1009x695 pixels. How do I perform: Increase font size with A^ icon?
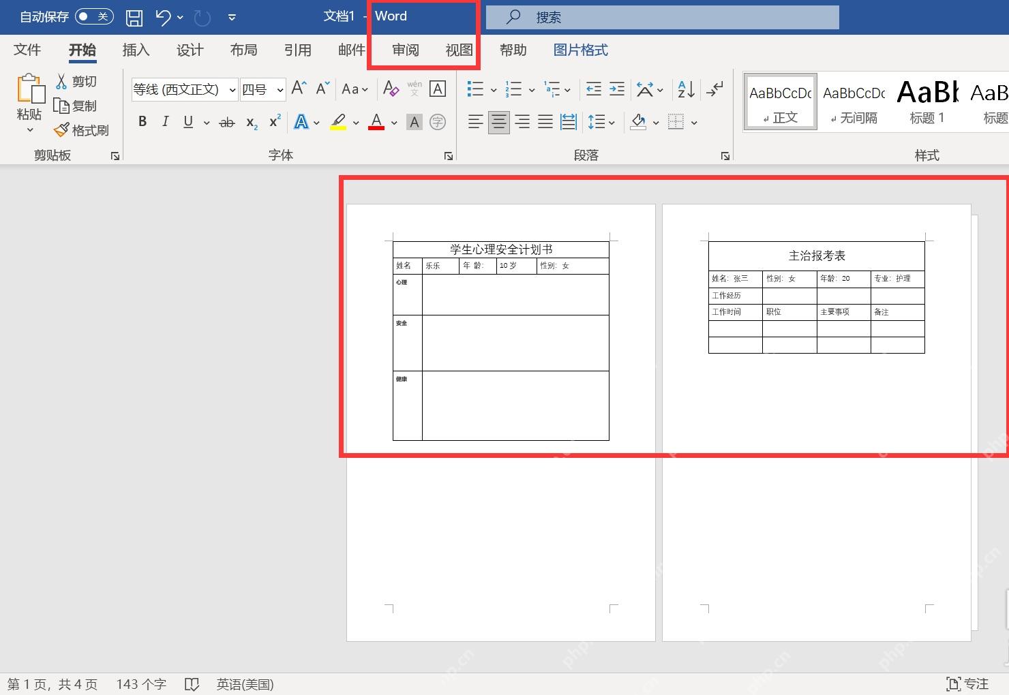click(x=299, y=88)
